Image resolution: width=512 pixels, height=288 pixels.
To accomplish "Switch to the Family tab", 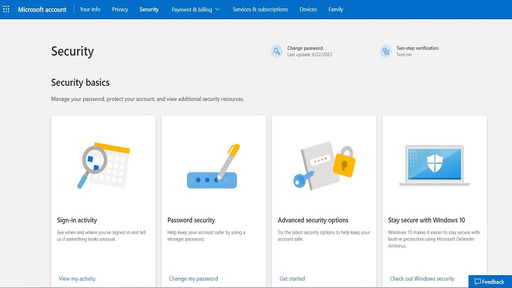I will (x=335, y=10).
